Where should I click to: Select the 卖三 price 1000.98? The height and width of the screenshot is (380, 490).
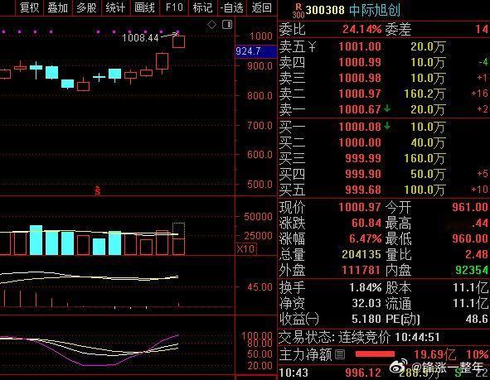click(x=360, y=78)
